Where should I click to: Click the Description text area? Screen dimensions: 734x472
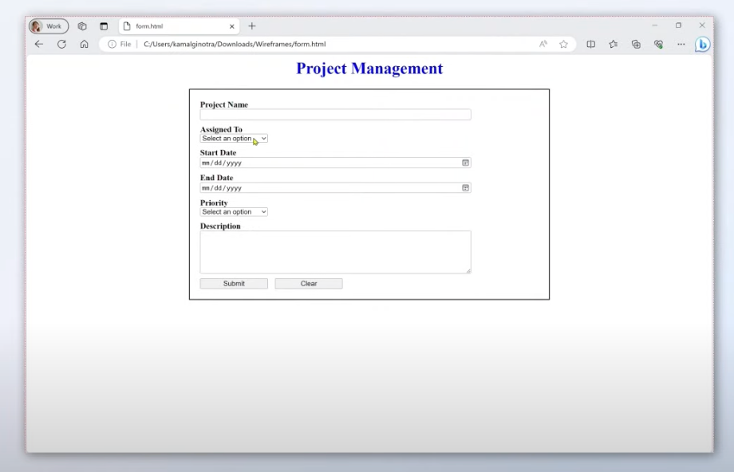(x=336, y=252)
